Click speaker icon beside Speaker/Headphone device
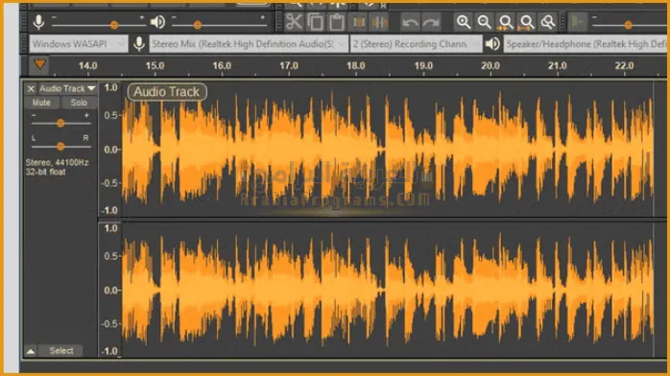The image size is (670, 376). [x=492, y=43]
